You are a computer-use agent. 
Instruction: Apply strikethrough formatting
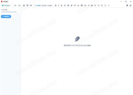pyautogui.click(x=65, y=6)
